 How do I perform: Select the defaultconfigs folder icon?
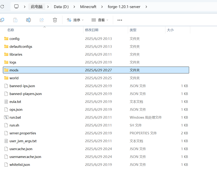(6, 46)
